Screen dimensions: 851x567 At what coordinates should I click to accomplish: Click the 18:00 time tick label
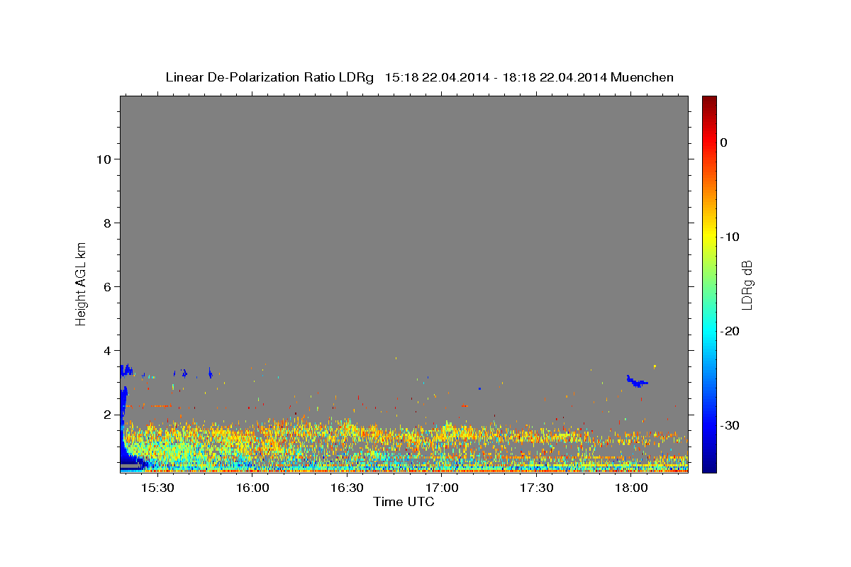(x=631, y=488)
